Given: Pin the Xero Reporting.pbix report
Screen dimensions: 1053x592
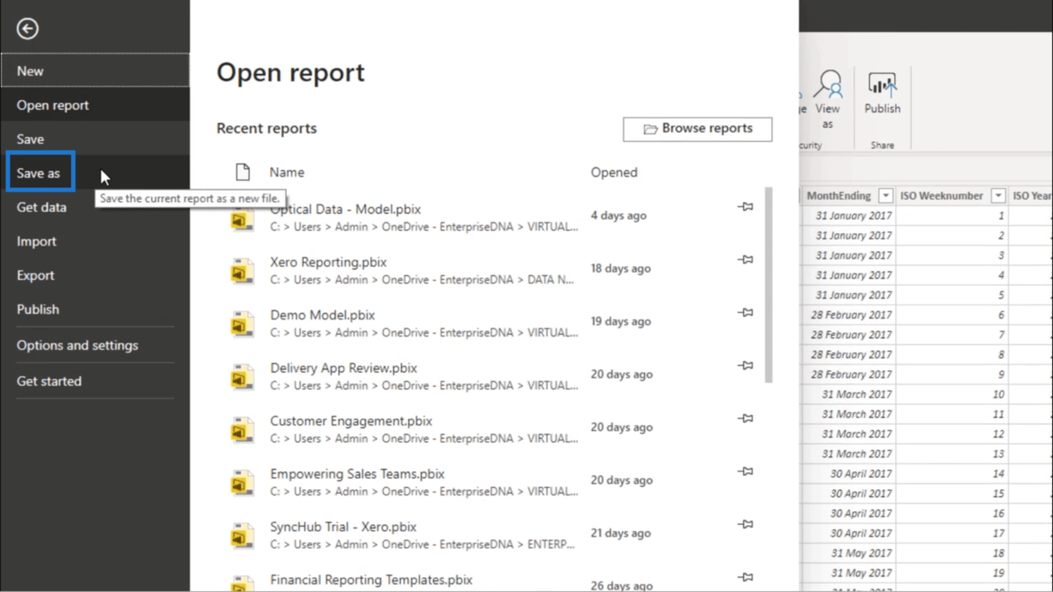Looking at the screenshot, I should point(745,259).
